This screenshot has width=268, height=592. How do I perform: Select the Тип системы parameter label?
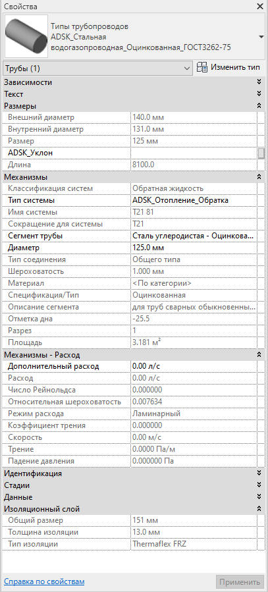[31, 200]
